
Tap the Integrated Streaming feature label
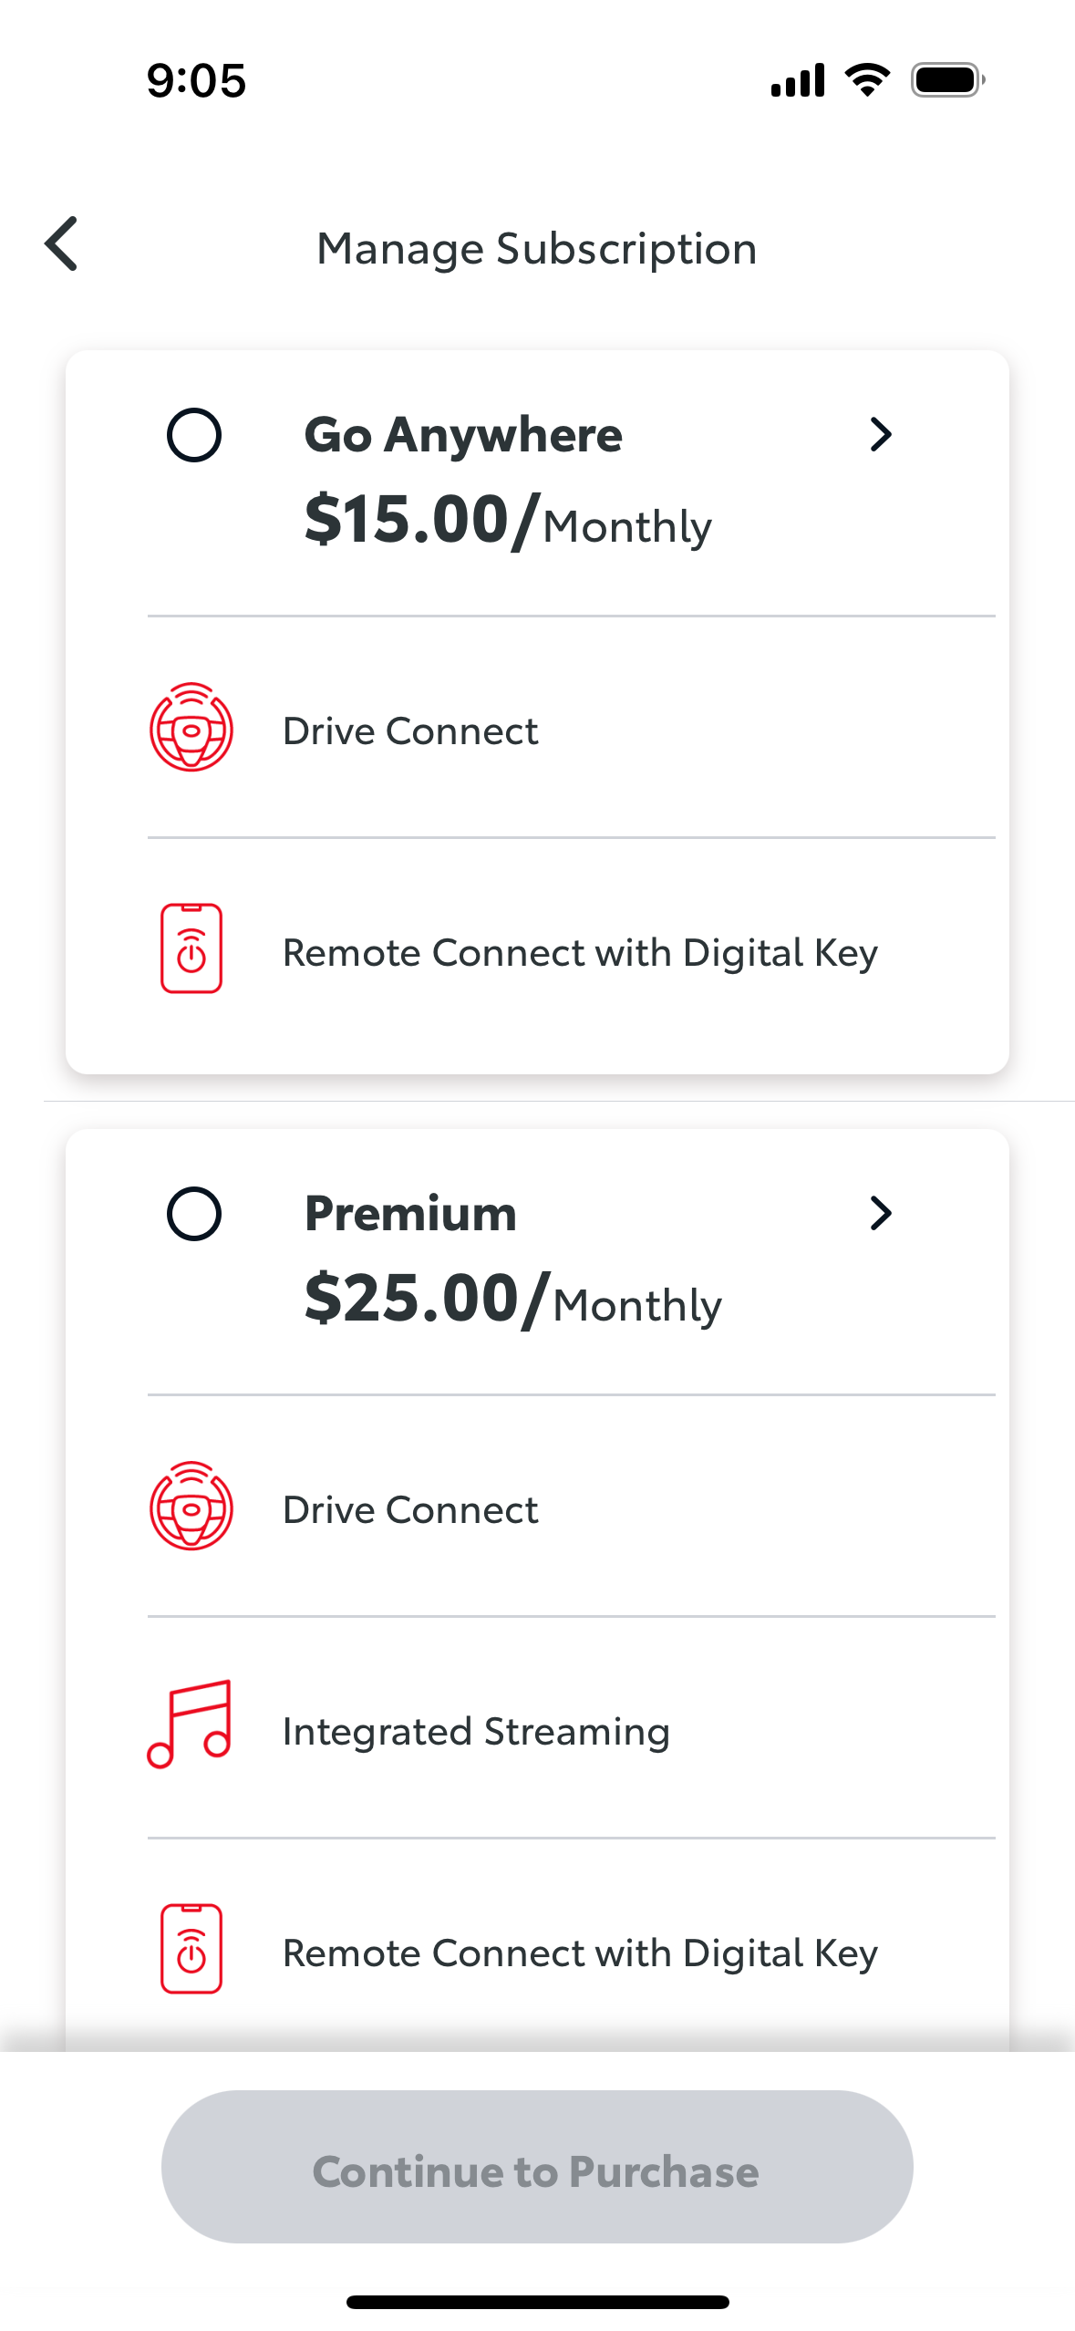(476, 1732)
